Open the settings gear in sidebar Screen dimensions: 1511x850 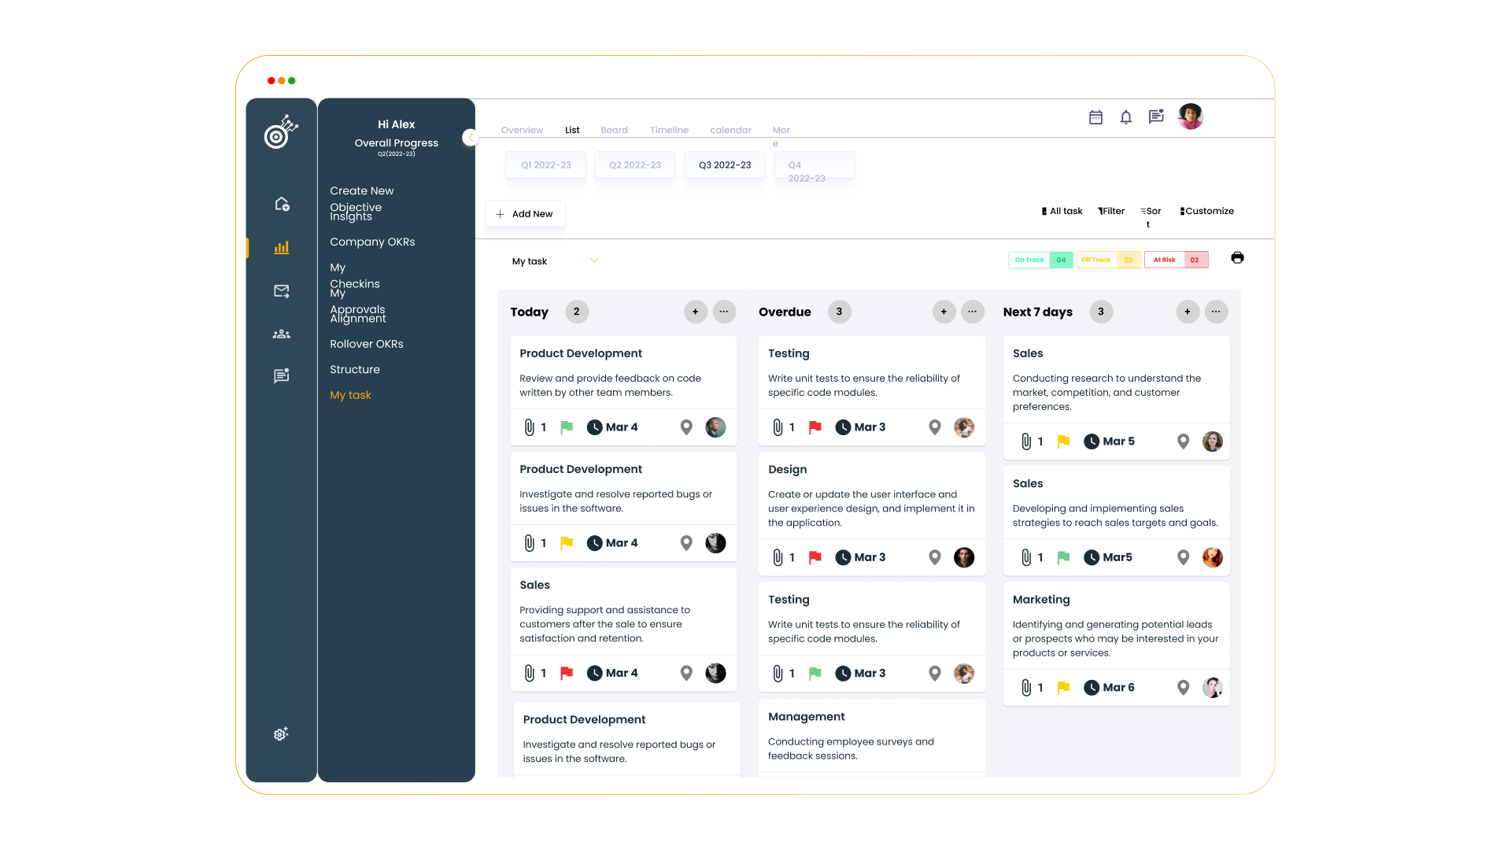pos(281,734)
